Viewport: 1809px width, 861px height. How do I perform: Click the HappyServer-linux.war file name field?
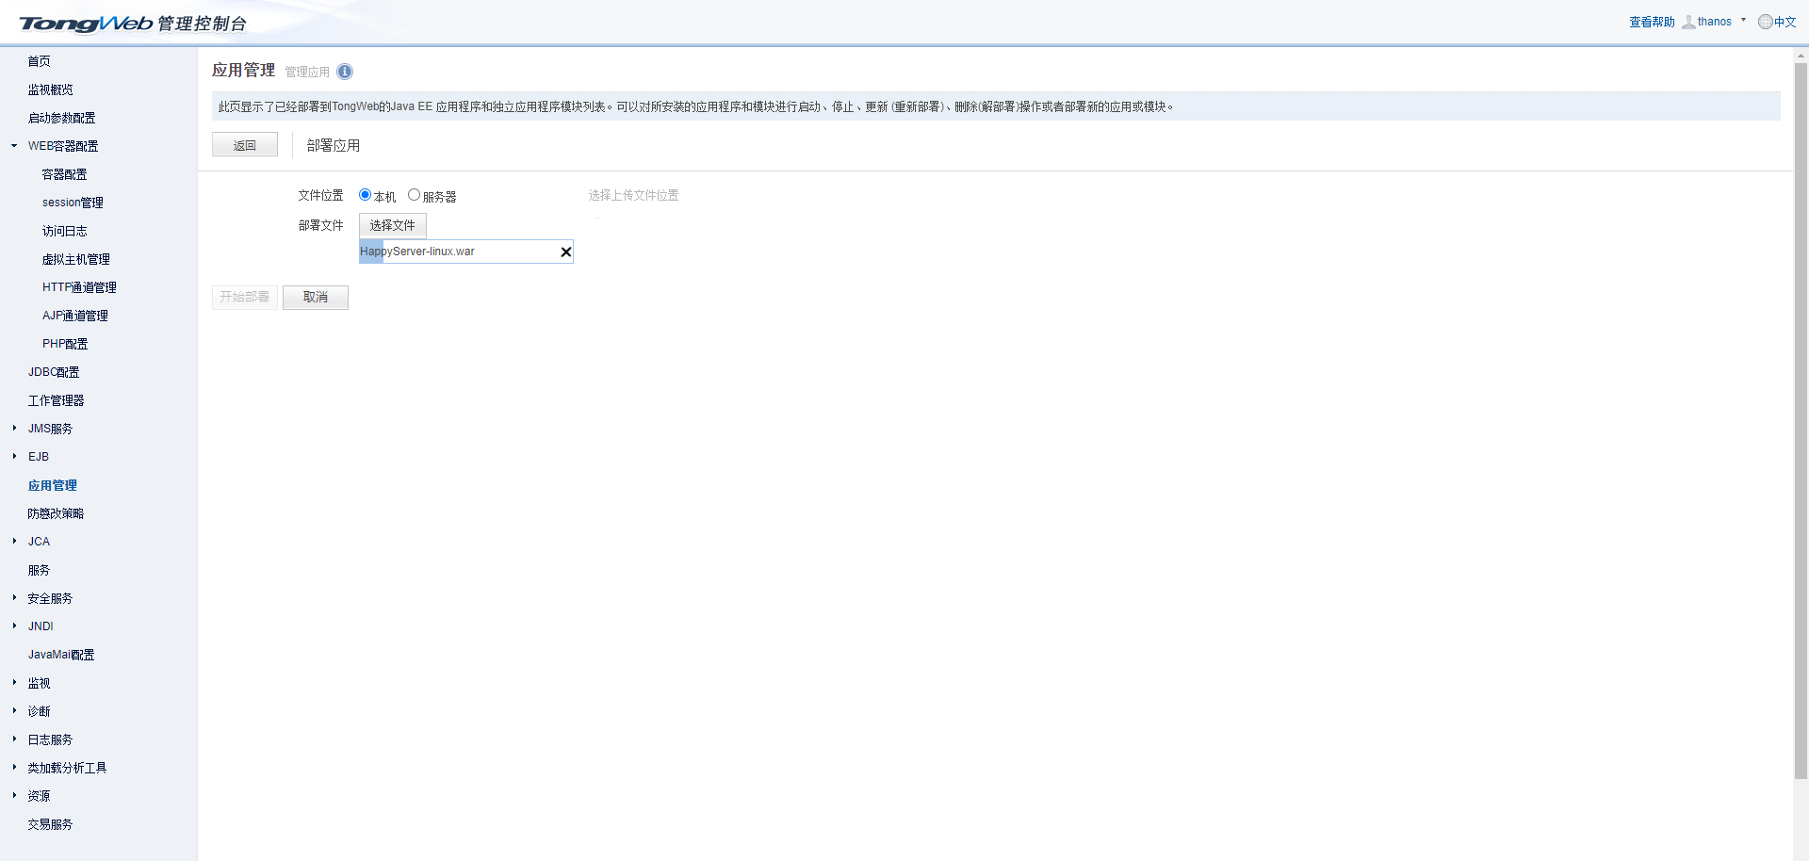pos(457,252)
